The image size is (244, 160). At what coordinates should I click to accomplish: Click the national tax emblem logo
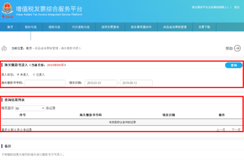tap(7, 11)
